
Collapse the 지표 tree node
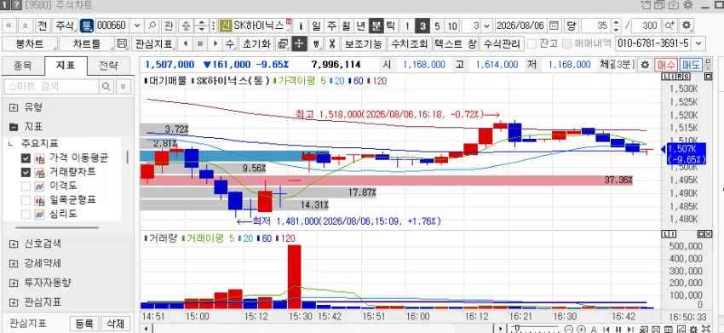tap(14, 127)
